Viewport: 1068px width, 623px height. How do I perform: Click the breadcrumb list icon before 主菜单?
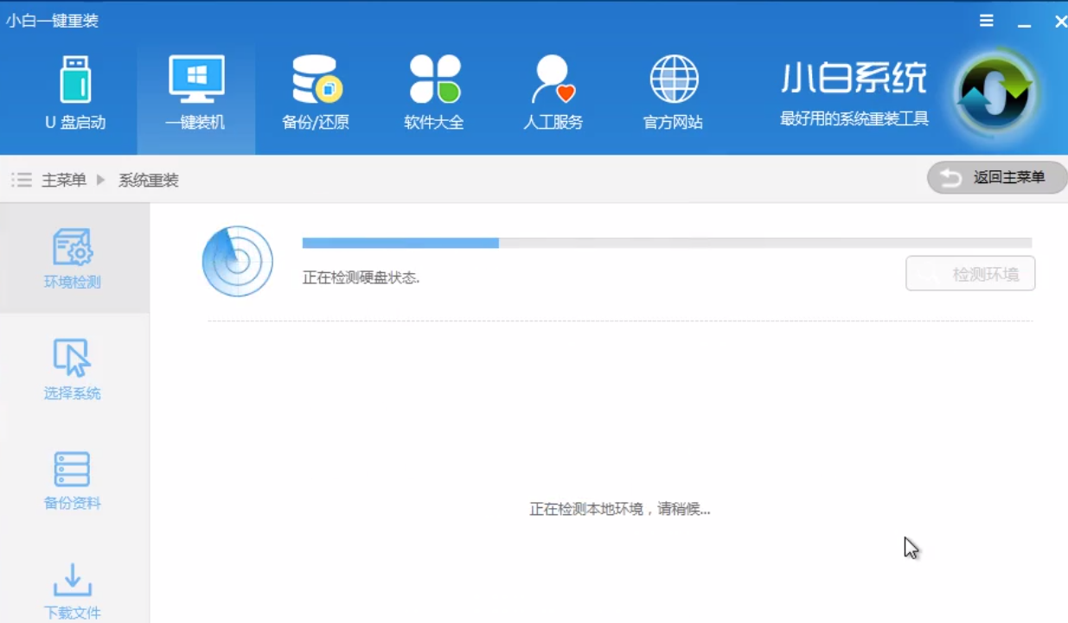(21, 180)
